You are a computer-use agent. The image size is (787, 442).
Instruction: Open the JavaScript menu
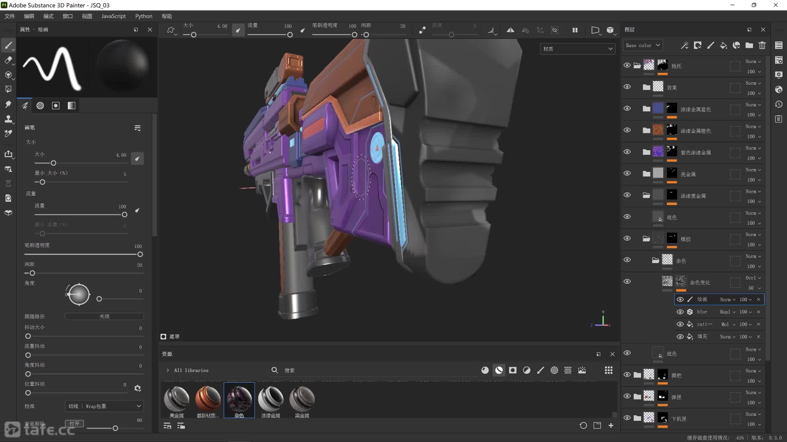tap(114, 16)
